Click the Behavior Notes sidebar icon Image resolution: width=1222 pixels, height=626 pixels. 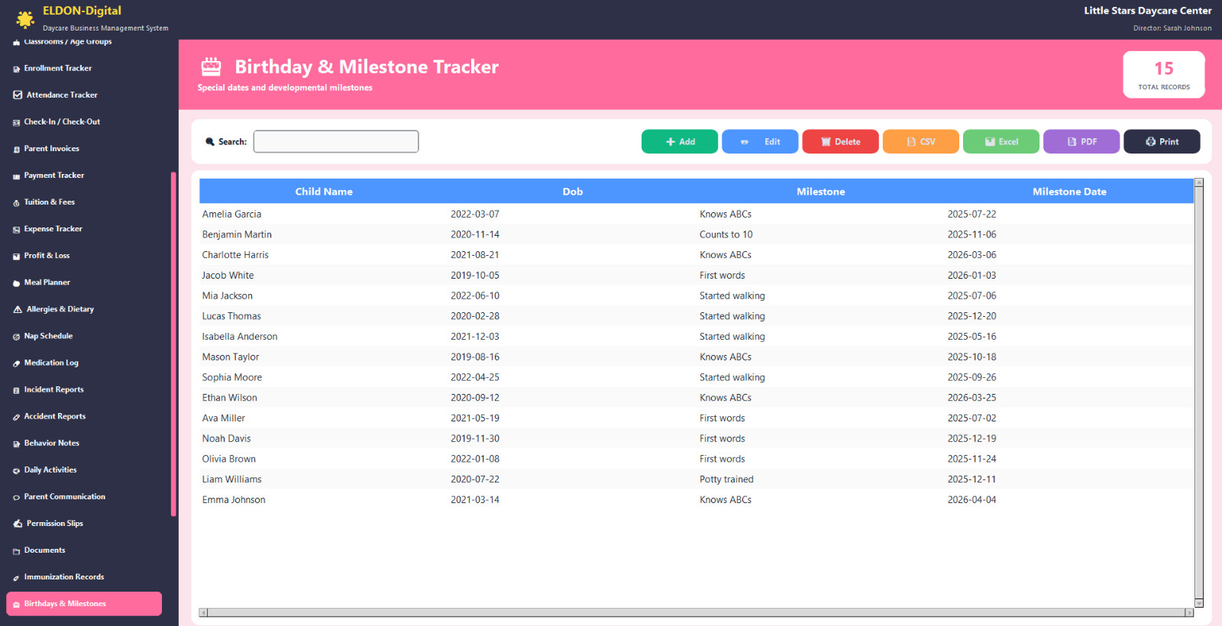16,444
